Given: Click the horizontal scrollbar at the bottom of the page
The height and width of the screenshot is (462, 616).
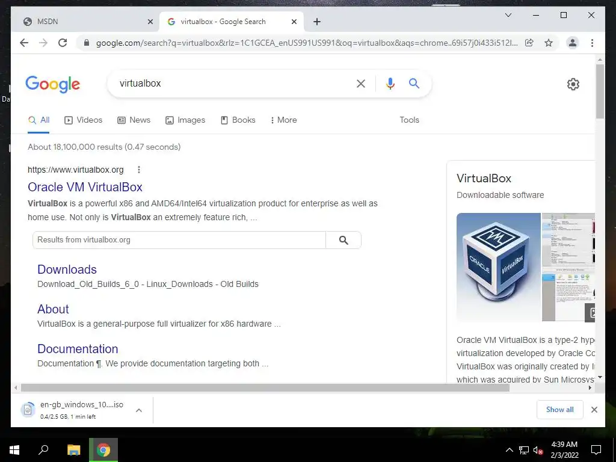Looking at the screenshot, I should (265, 388).
